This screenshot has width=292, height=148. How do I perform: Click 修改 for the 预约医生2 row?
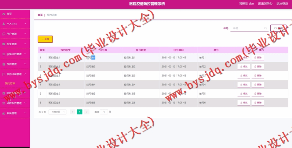244,67
